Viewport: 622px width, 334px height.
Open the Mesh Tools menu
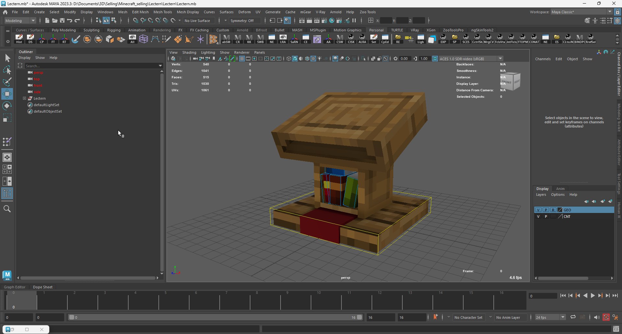(x=163, y=12)
